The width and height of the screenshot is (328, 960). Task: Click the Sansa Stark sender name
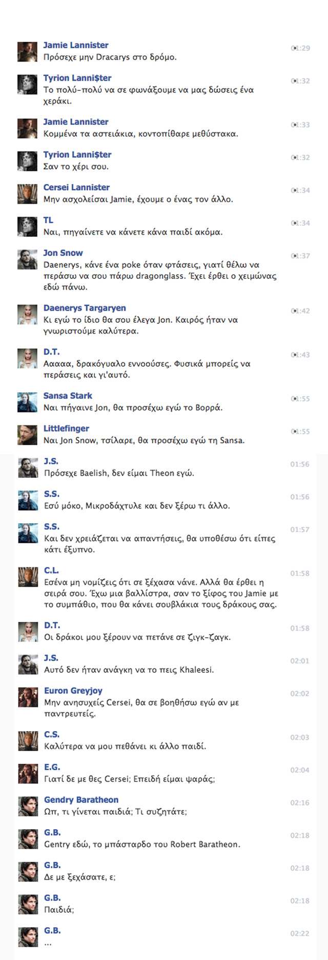point(68,396)
